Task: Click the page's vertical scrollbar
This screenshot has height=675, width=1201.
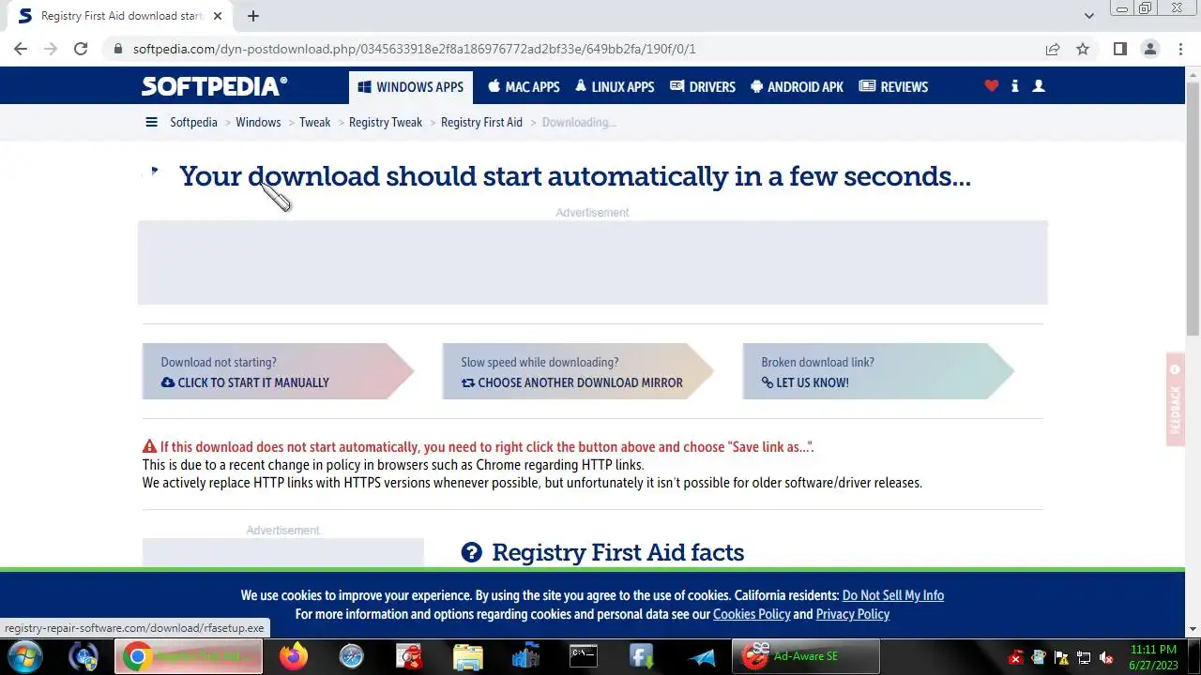Action: click(1193, 208)
